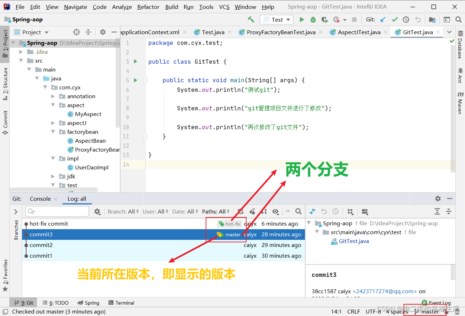Toggle view options eye icon
Viewport: 465px width, 316px height.
[x=275, y=211]
